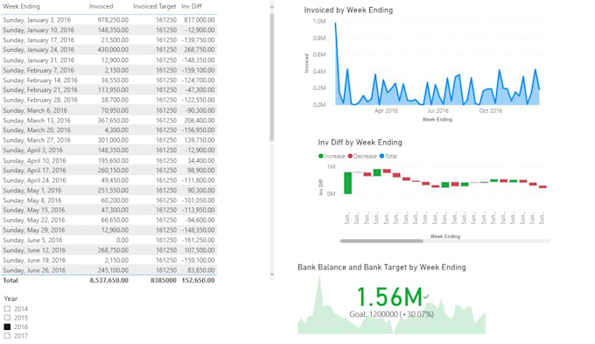Select the Sunday, February 28, 2016 row
Screen dimensions: 595x344
108,100
